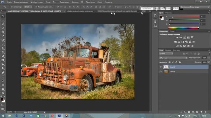The height and width of the screenshot is (118, 211).
Task: Open the History panel icon
Action: [155, 15]
